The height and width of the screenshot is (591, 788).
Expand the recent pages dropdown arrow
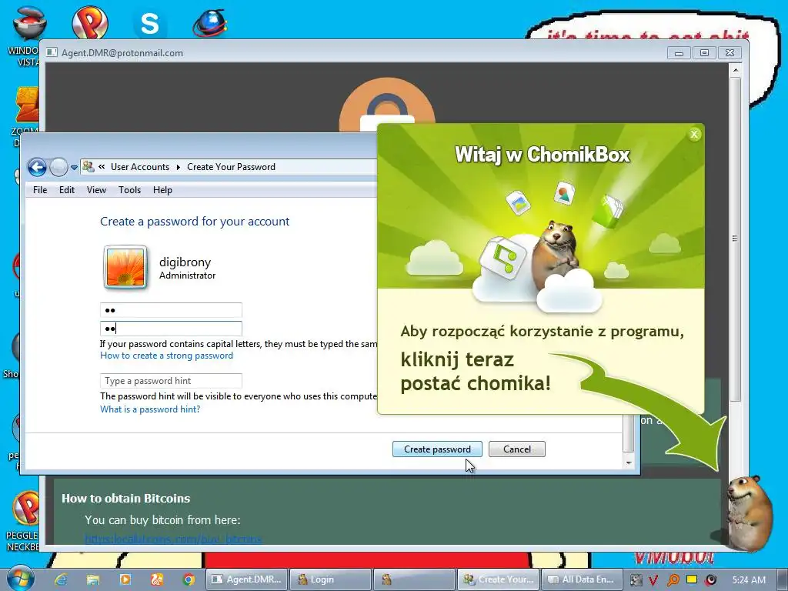tap(74, 167)
